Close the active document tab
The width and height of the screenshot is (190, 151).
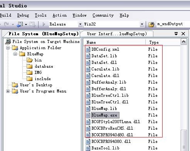point(183,34)
